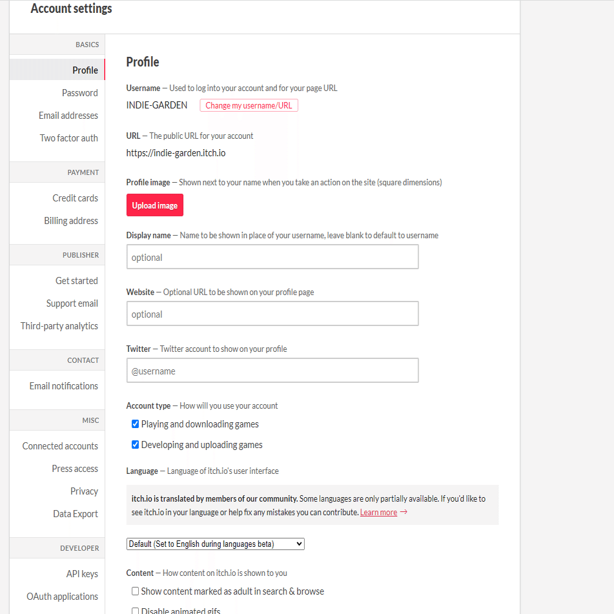Go to Email addresses settings

(x=68, y=116)
